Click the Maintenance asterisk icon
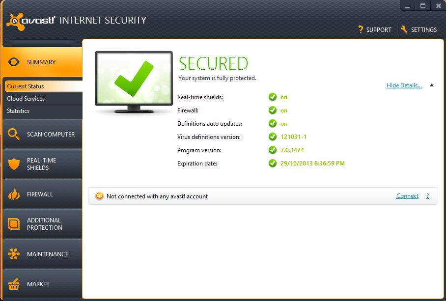 pyautogui.click(x=14, y=254)
